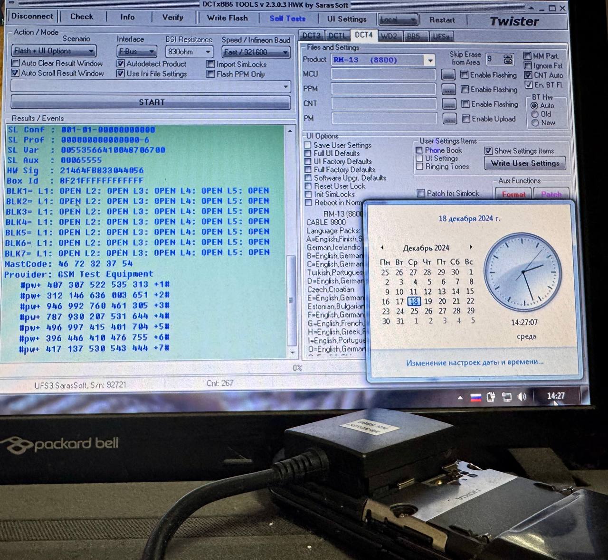This screenshot has height=560, width=608.
Task: Select Auto BT Hw radio option
Action: click(534, 106)
